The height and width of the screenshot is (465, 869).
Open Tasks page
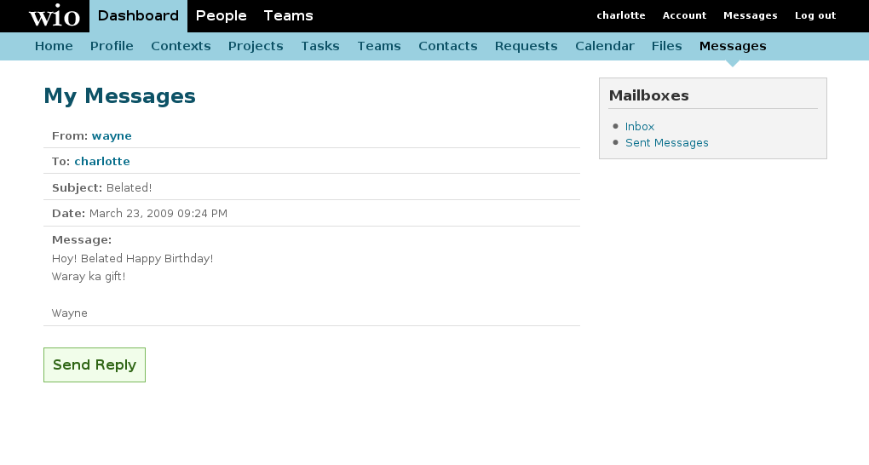[320, 46]
